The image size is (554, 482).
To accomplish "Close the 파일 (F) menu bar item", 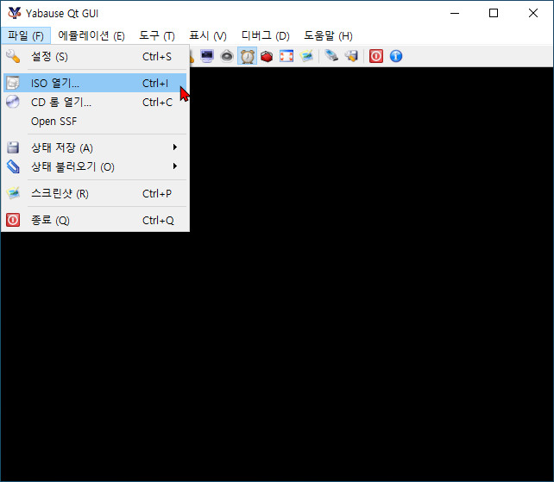I will point(26,35).
